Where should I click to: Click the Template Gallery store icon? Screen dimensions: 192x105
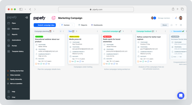(9, 51)
